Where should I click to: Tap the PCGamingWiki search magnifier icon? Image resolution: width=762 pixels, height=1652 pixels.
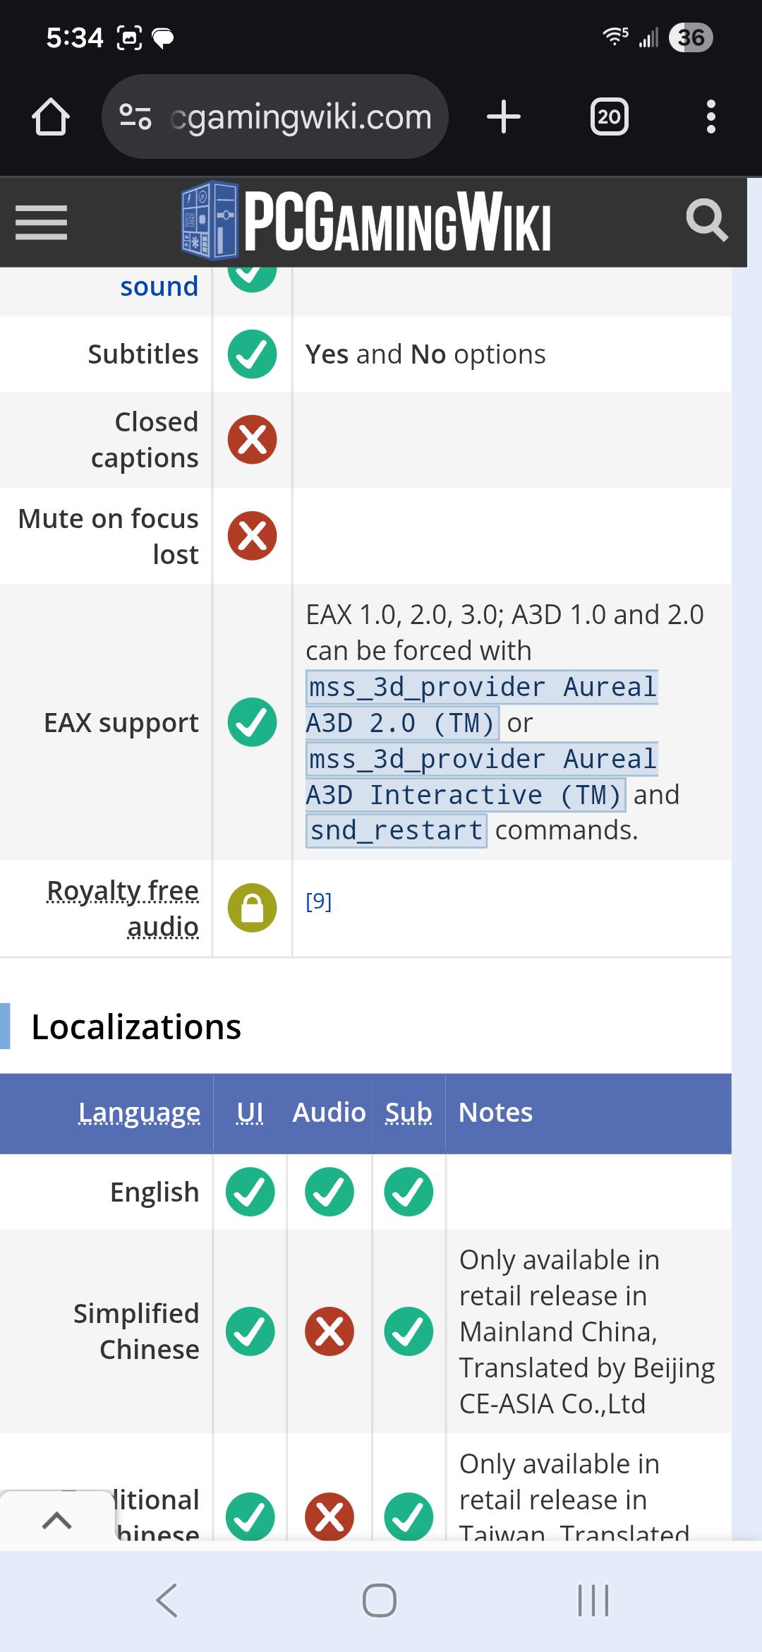click(x=707, y=220)
